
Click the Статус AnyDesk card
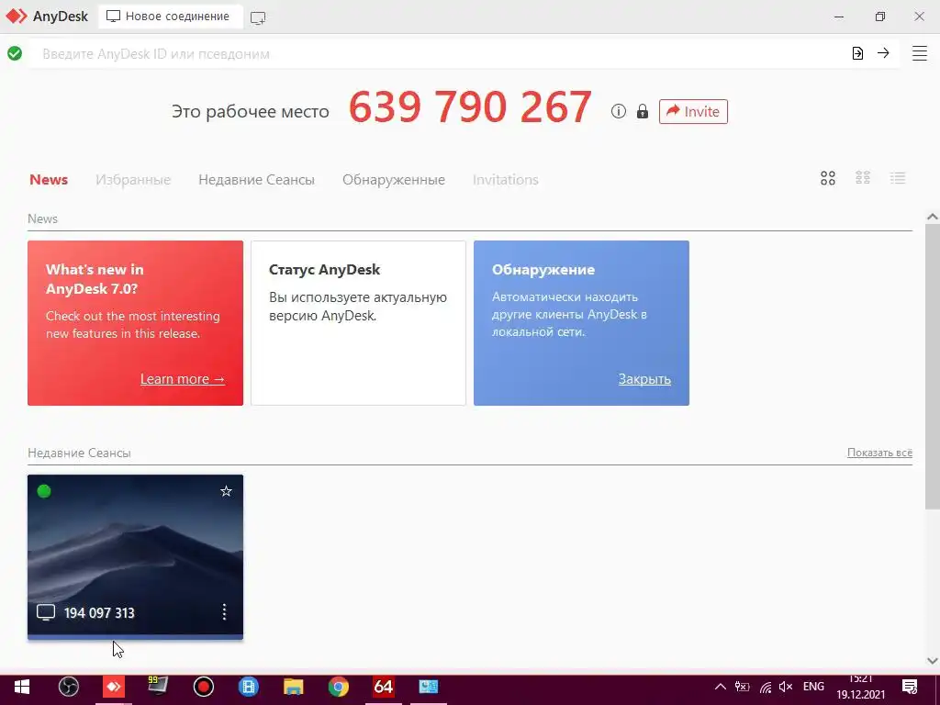pos(359,323)
